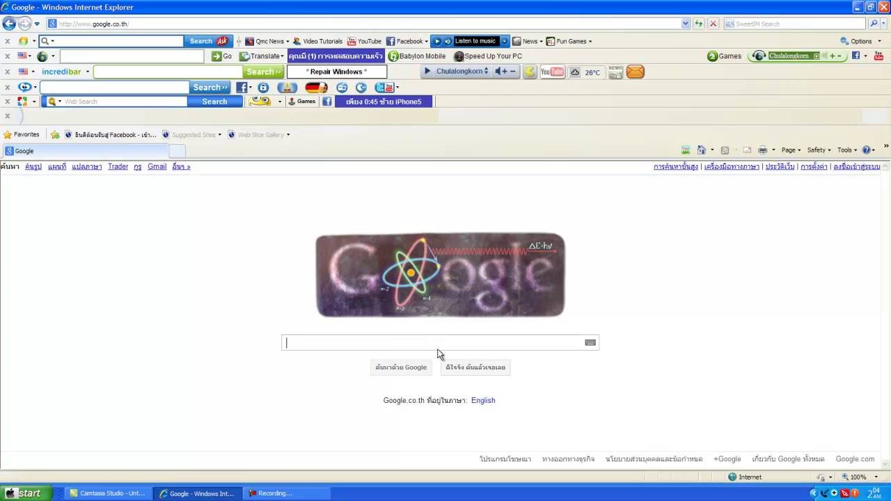891x501 pixels.
Task: Click the Pac-Man game icon
Action: point(530,72)
